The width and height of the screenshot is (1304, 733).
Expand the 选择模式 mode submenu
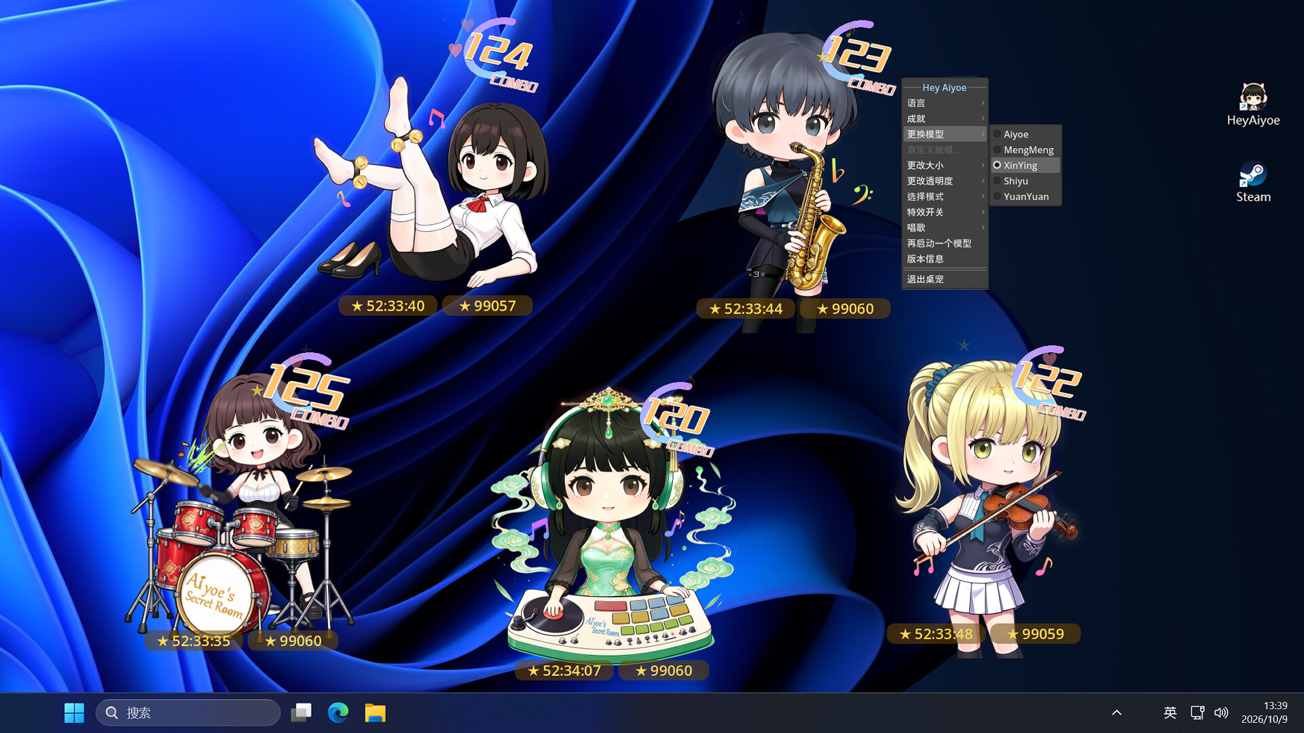tap(945, 197)
